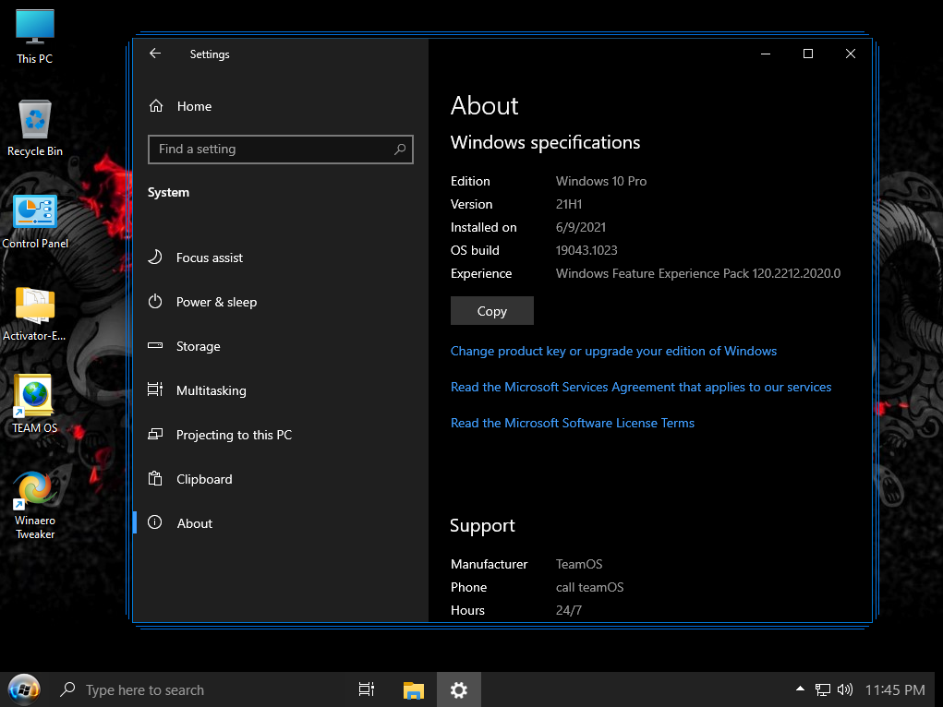Screen dimensions: 943x707
Task: Open Task View on the taskbar
Action: (367, 689)
